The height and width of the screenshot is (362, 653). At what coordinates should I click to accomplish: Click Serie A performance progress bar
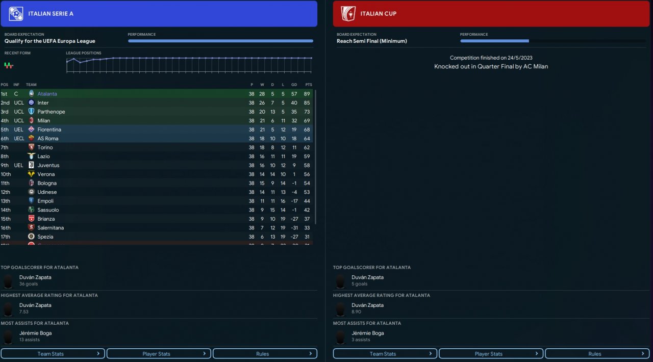220,41
